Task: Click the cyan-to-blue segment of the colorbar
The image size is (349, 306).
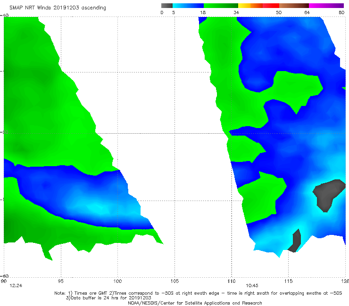Action: (188, 6)
